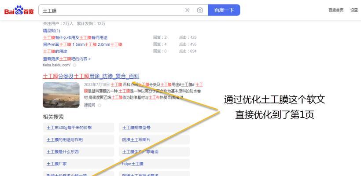Viewport: 361px width, 176px height.
Task: Click the 搜狐网 source label
Action: pos(89,105)
